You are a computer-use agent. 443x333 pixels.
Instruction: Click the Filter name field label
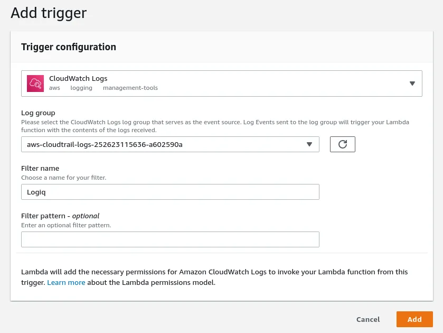[x=40, y=169]
